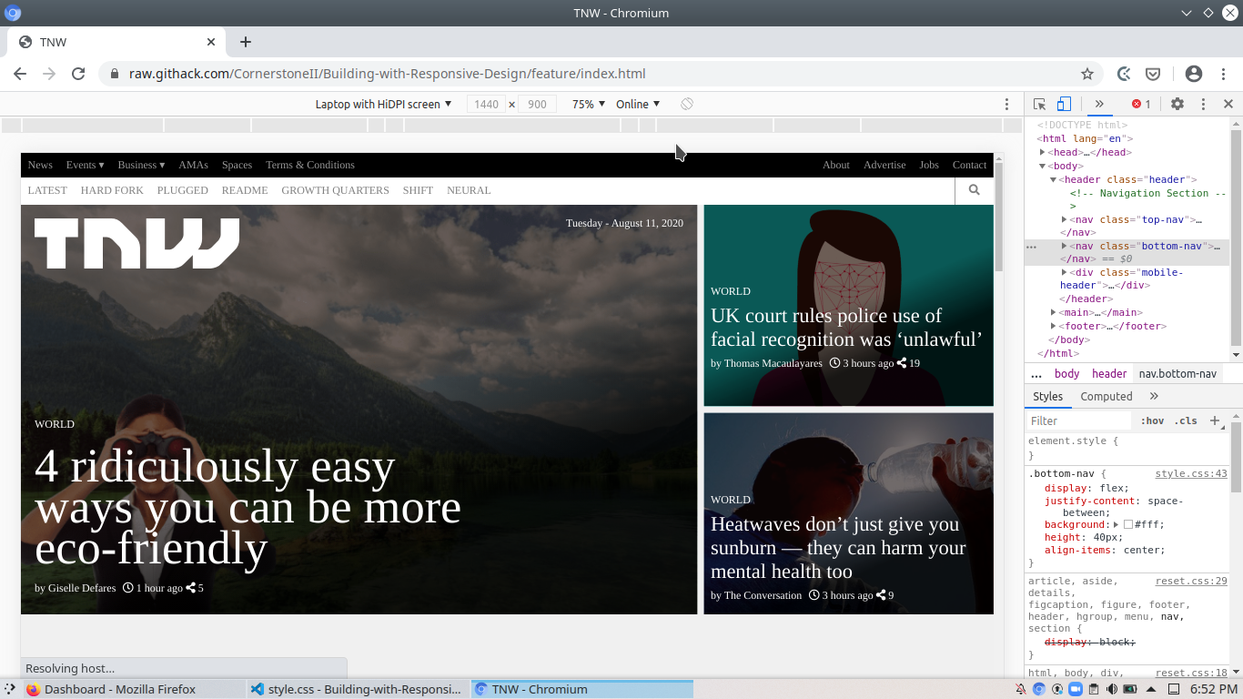Expand the background property value triangle
The width and height of the screenshot is (1243, 699).
pyautogui.click(x=1116, y=525)
